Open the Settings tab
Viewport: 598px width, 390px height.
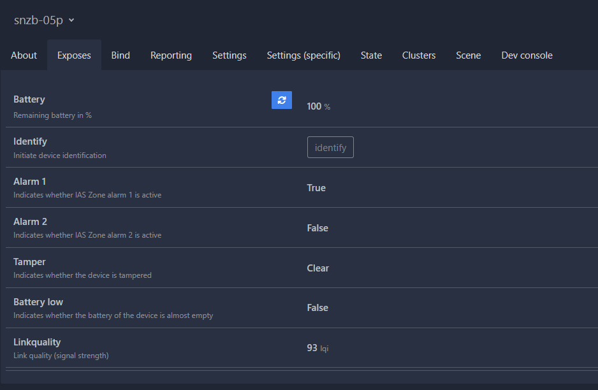[229, 55]
